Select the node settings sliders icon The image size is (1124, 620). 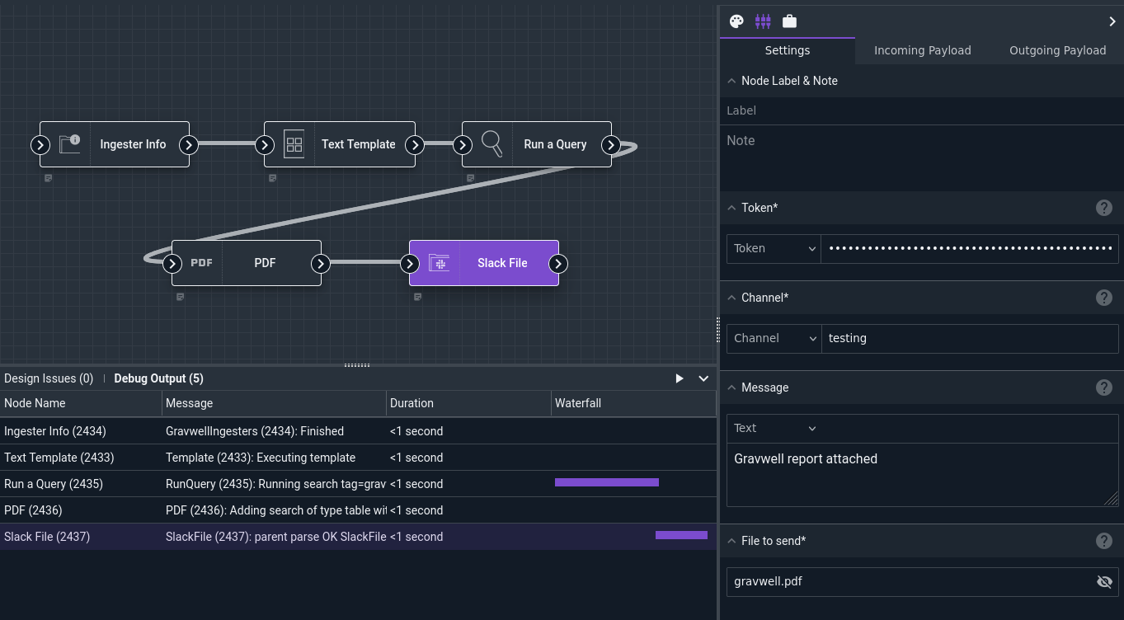[763, 21]
